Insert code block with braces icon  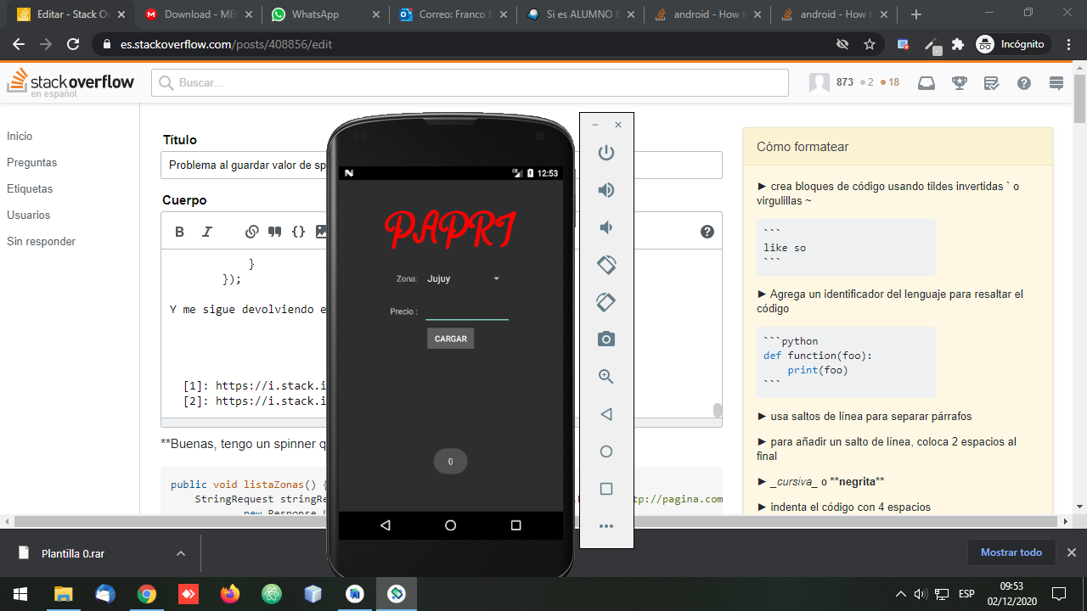[298, 232]
